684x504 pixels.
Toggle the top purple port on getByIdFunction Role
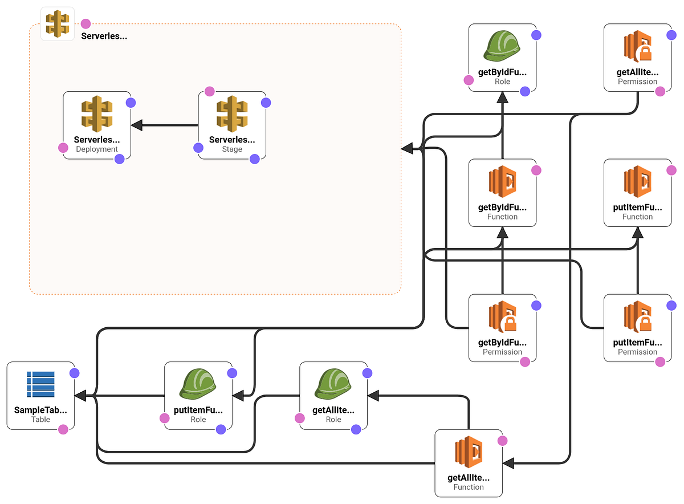click(x=536, y=34)
